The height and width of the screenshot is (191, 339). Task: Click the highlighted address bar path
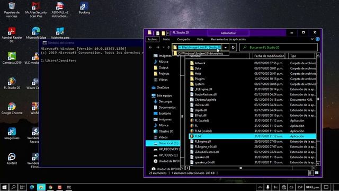[x=199, y=47]
